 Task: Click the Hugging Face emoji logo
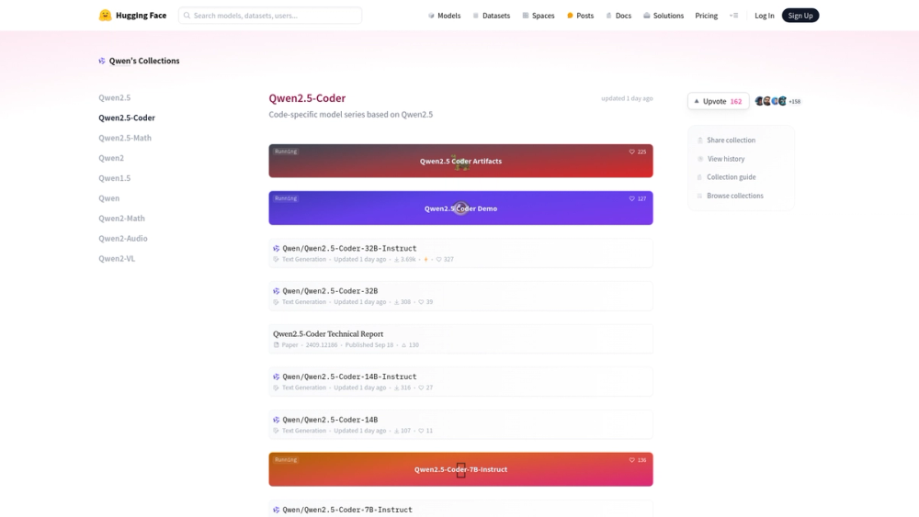pyautogui.click(x=105, y=16)
